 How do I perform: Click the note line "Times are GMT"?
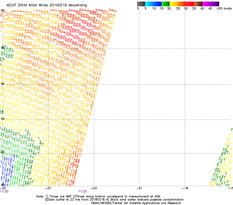coord(98,196)
